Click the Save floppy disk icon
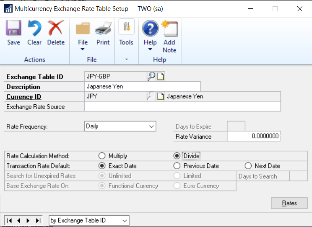 [x=14, y=29]
